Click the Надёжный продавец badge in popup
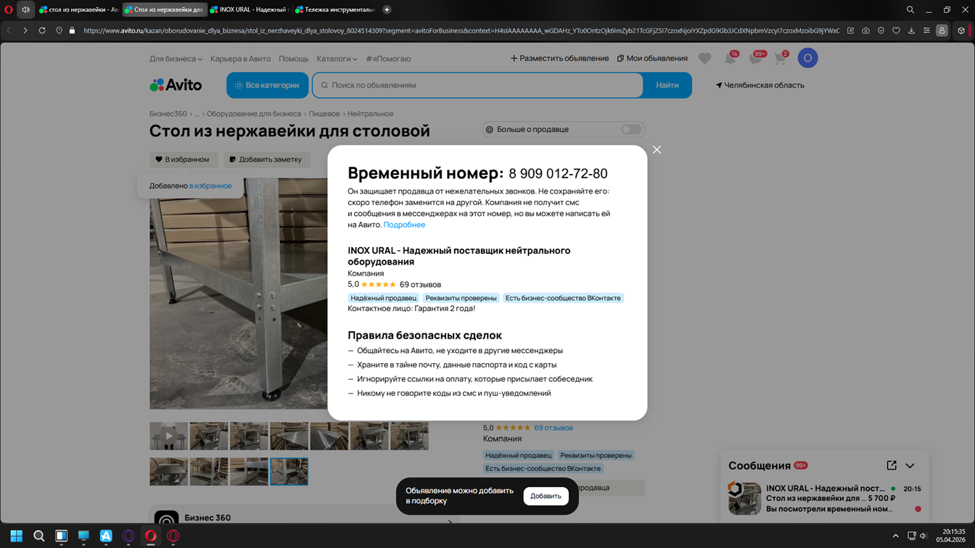The image size is (975, 548). [384, 298]
